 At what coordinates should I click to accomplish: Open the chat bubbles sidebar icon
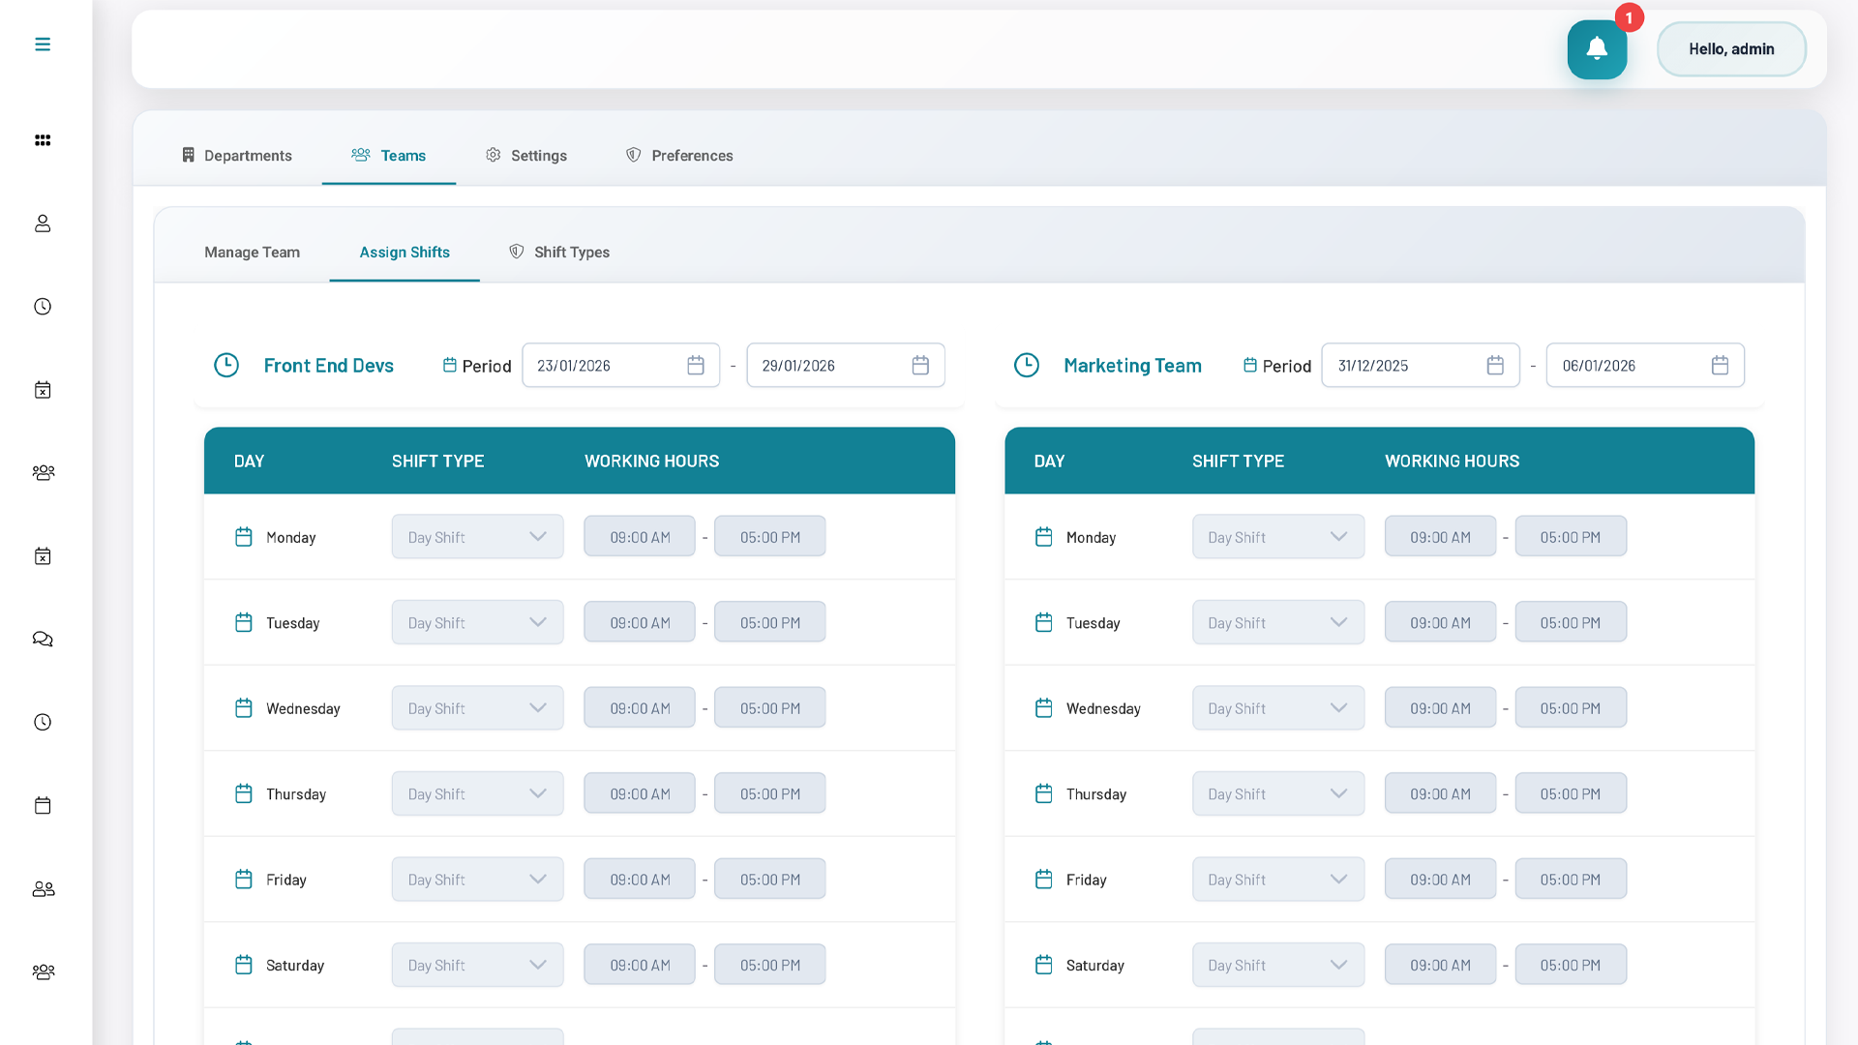pos(43,640)
